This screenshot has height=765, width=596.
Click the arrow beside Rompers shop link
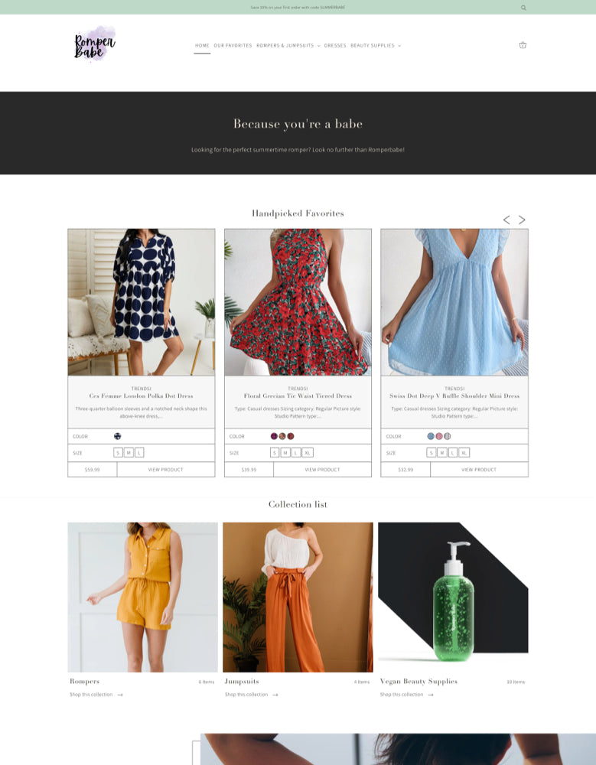[120, 695]
